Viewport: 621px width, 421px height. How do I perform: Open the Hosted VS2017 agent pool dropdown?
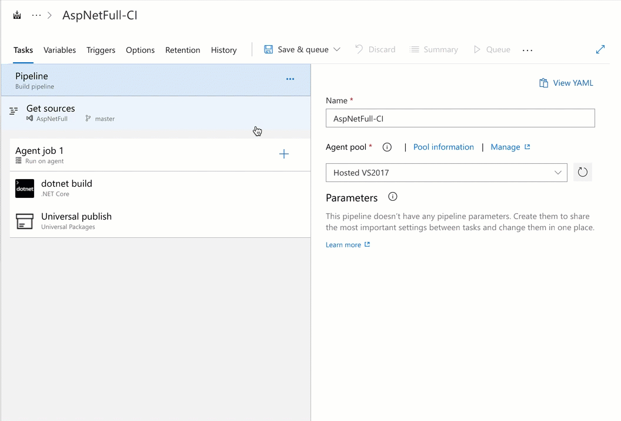click(x=557, y=172)
